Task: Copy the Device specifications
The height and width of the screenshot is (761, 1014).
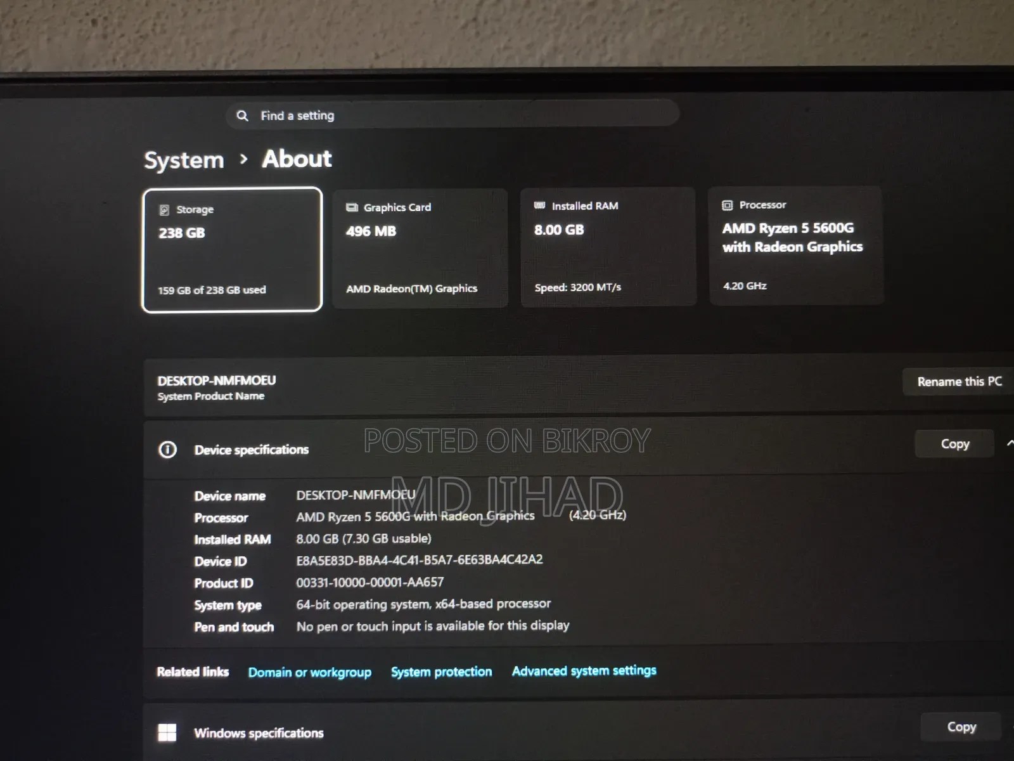Action: click(955, 443)
